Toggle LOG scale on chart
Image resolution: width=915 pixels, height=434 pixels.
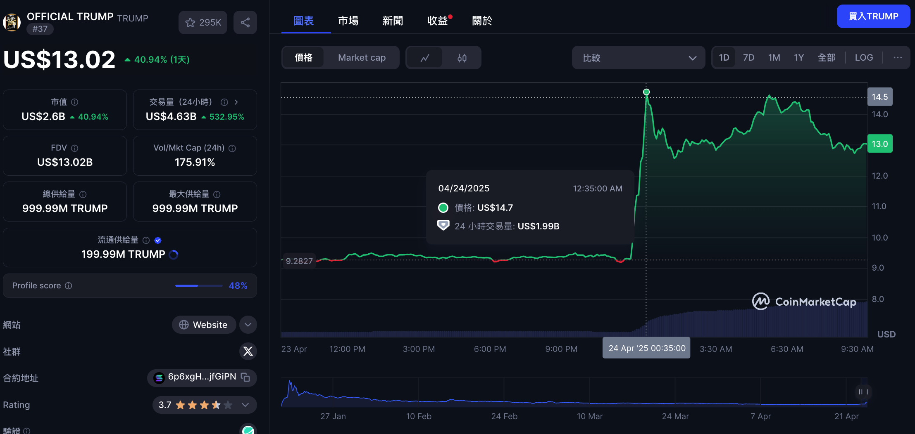(864, 57)
